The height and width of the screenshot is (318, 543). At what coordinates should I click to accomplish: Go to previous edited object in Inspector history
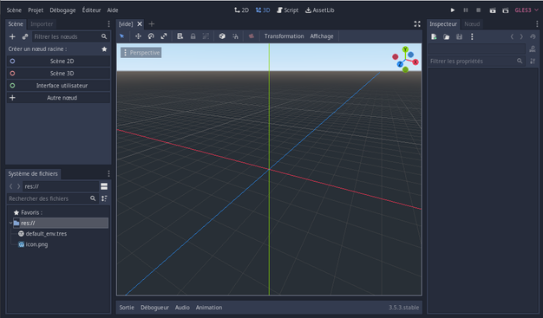point(512,36)
